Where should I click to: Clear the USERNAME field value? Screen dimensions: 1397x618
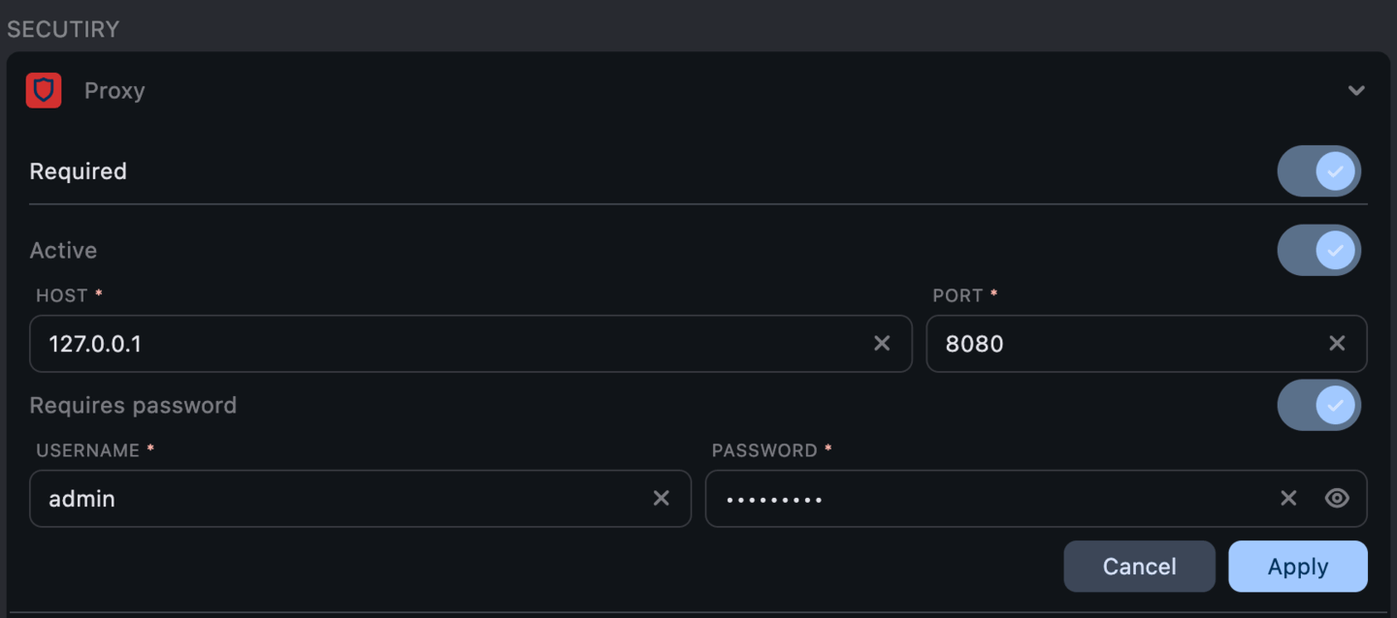(x=661, y=498)
